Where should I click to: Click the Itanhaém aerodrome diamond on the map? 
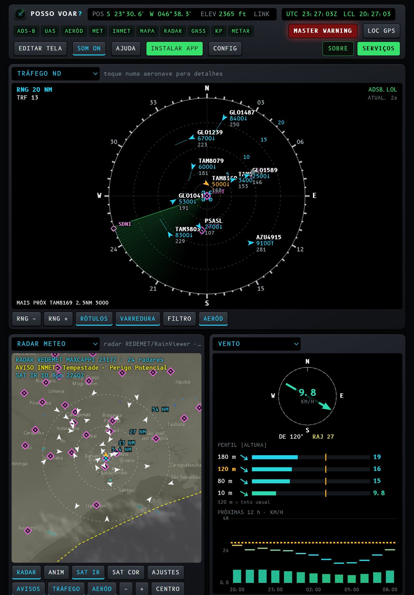(96, 505)
